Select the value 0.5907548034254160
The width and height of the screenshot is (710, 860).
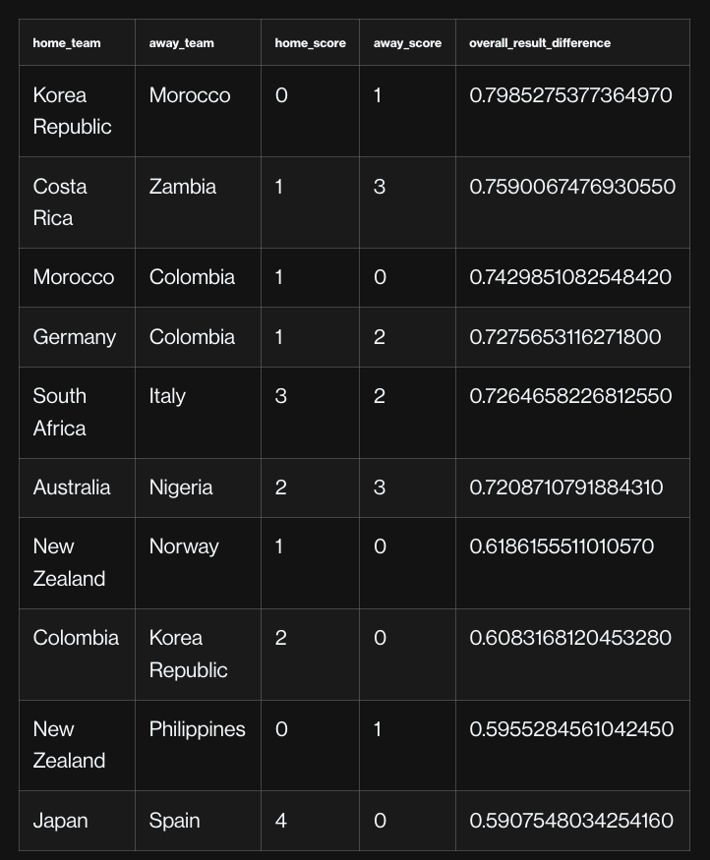click(571, 821)
